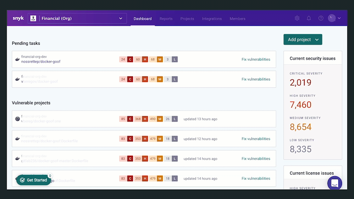
Task: Click the 490 medium severity badge
Action: pos(156,119)
